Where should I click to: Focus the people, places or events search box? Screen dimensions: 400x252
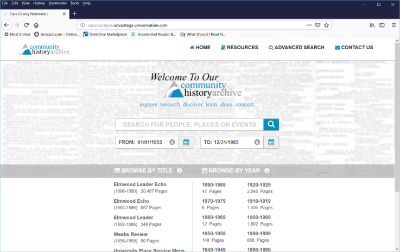[189, 124]
